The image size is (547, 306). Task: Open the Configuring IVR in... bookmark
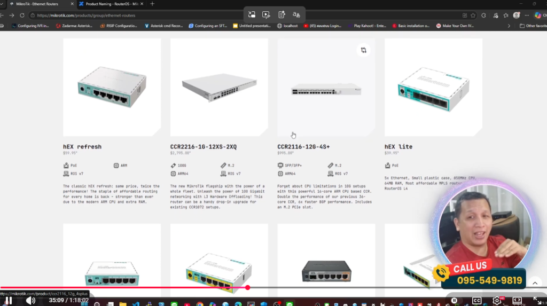[x=30, y=26]
